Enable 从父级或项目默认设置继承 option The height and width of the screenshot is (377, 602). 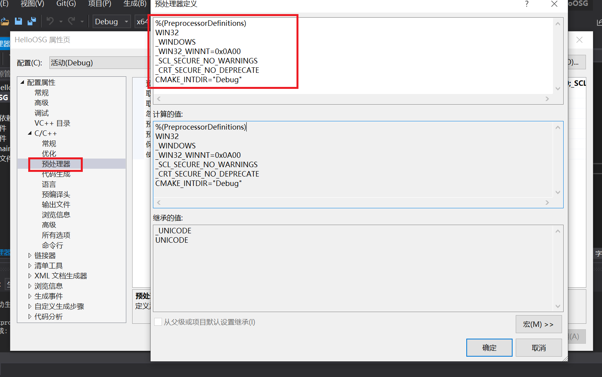158,322
